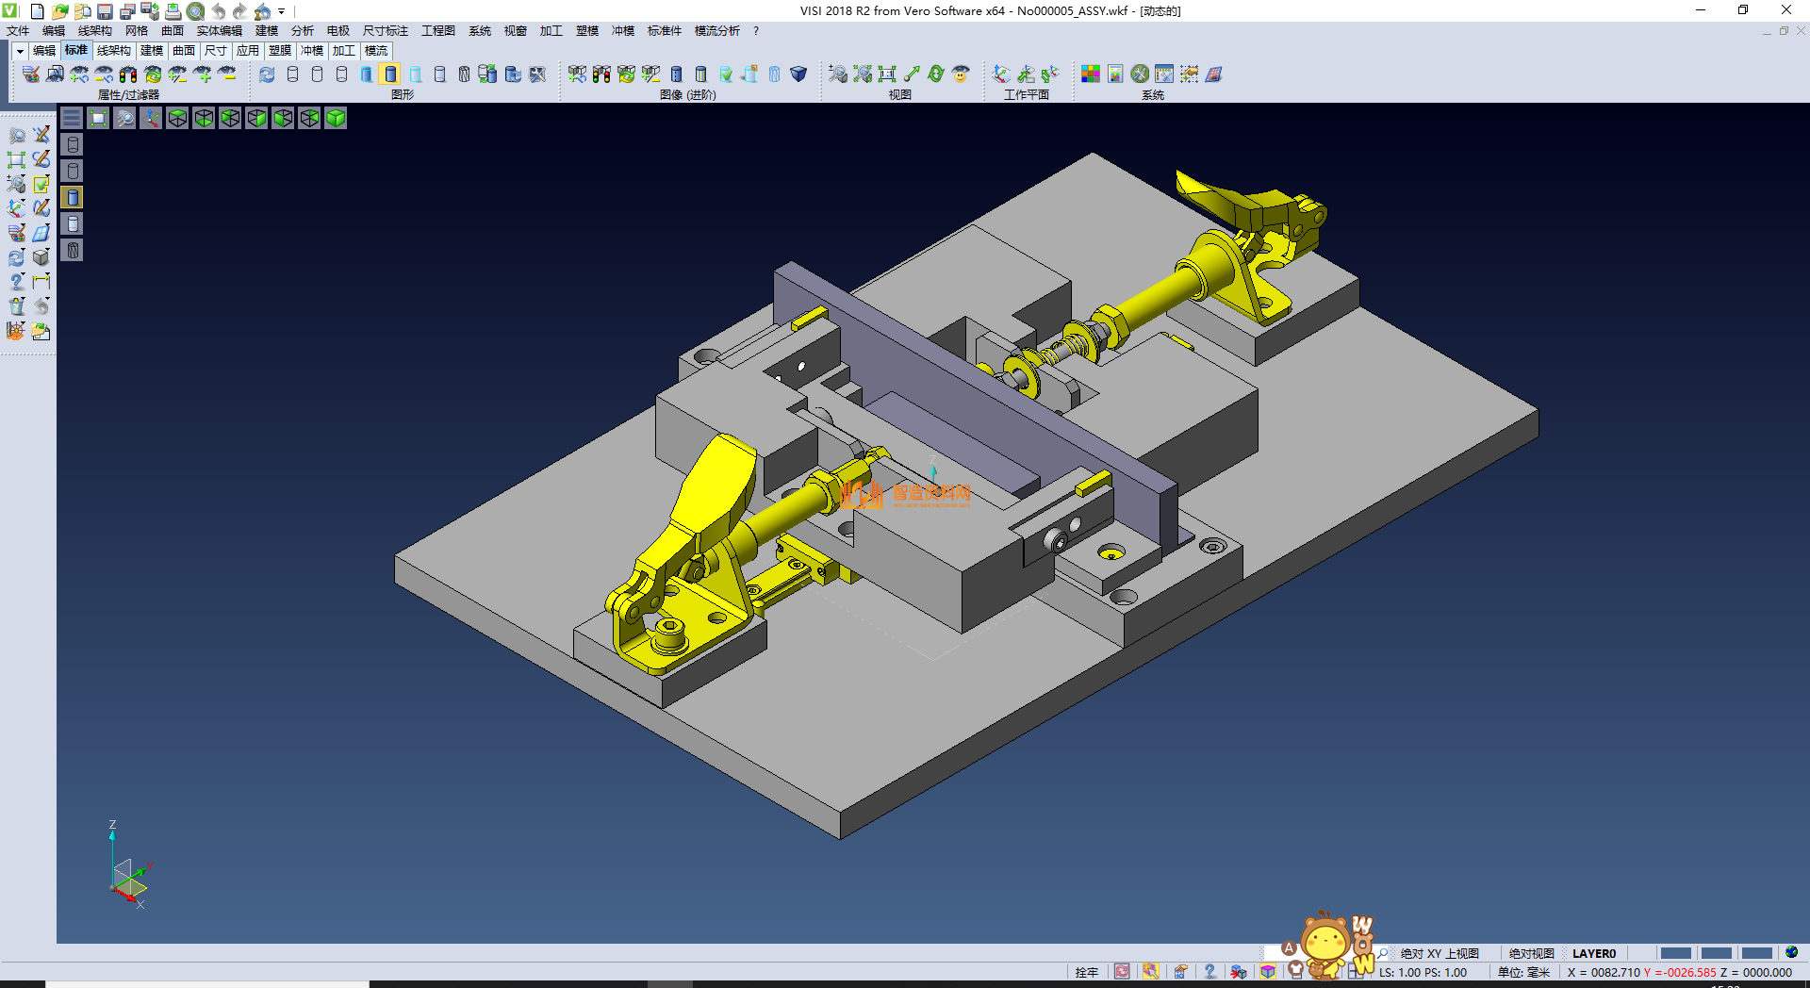Click the undo arrow icon
The width and height of the screenshot is (1810, 988).
click(x=219, y=11)
